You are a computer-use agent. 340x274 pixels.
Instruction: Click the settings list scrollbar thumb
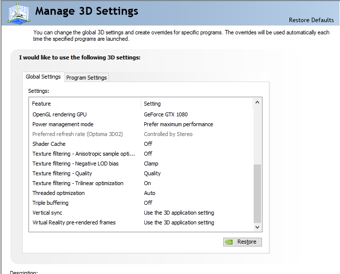[x=258, y=193]
